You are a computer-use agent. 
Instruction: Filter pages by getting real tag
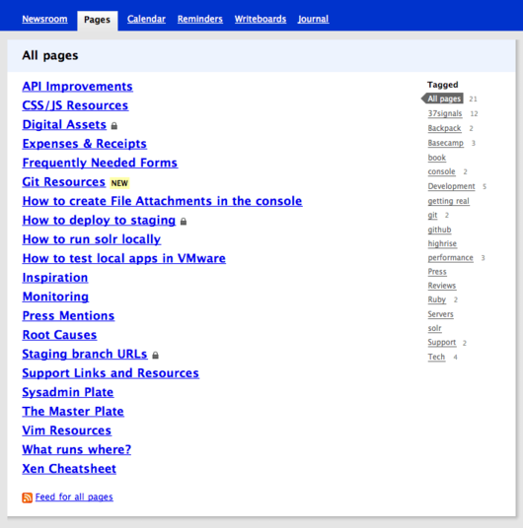448,201
